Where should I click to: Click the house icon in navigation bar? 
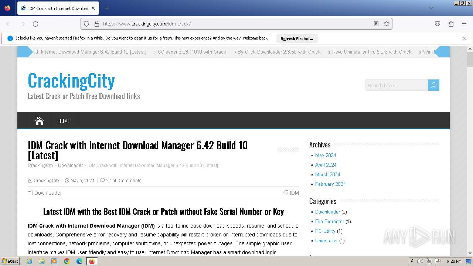click(40, 121)
